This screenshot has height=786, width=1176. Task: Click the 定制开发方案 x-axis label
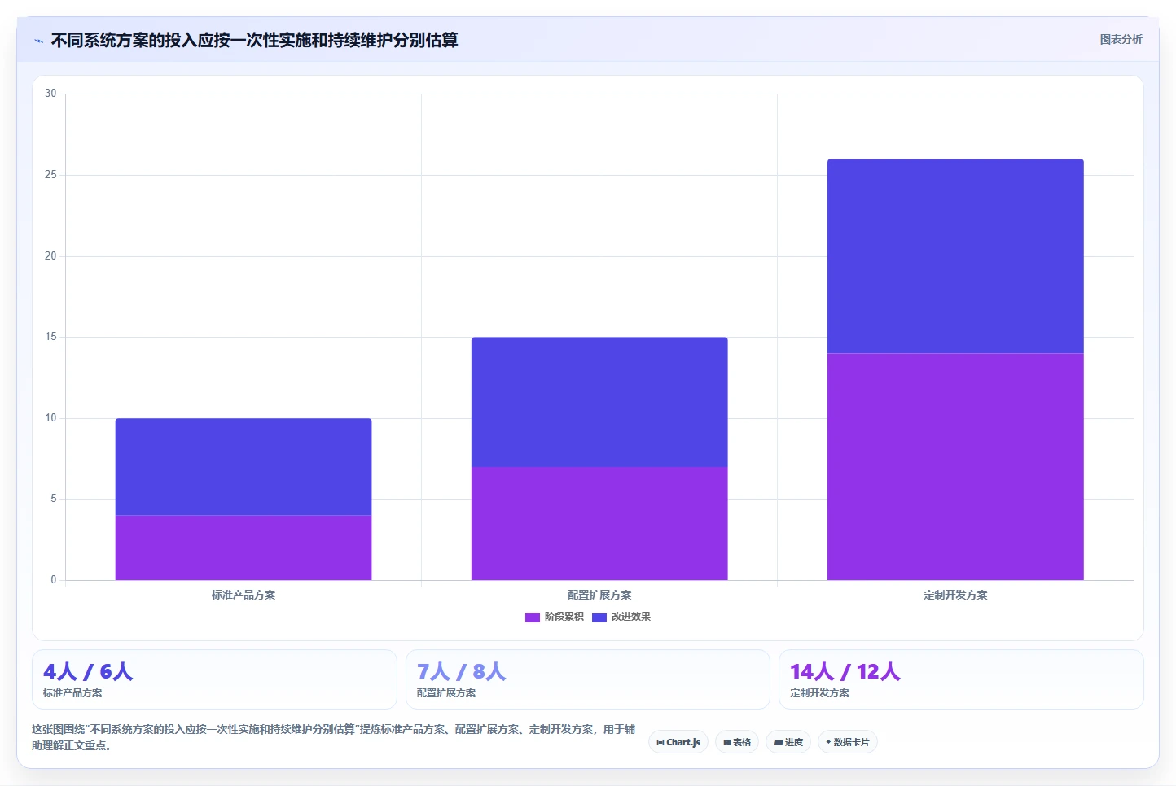[955, 596]
